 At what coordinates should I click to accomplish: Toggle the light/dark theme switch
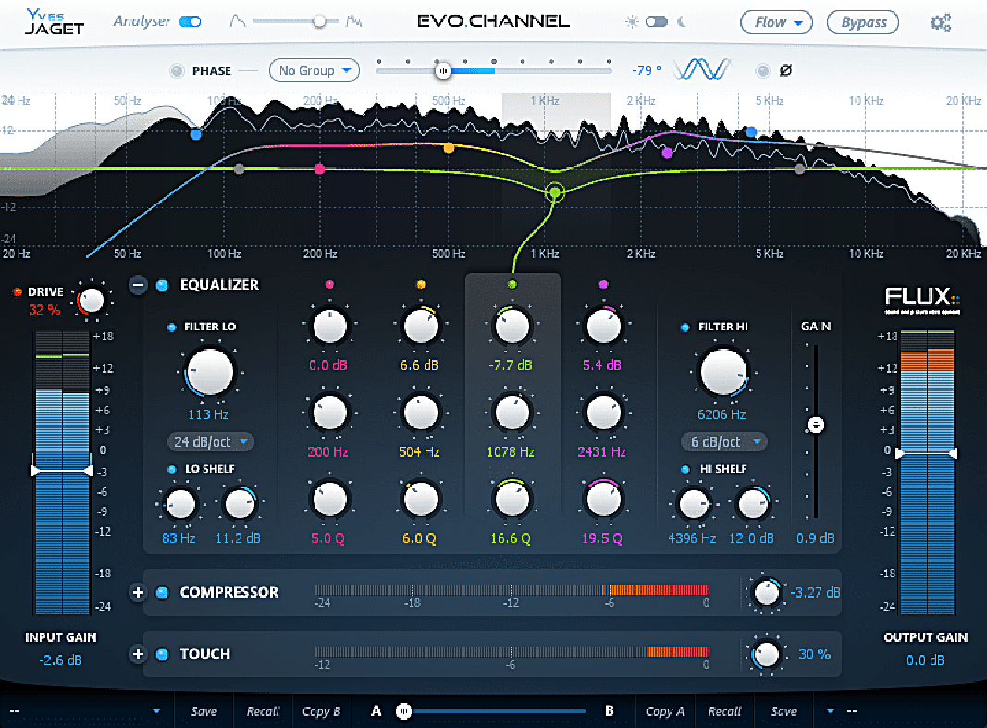click(657, 22)
